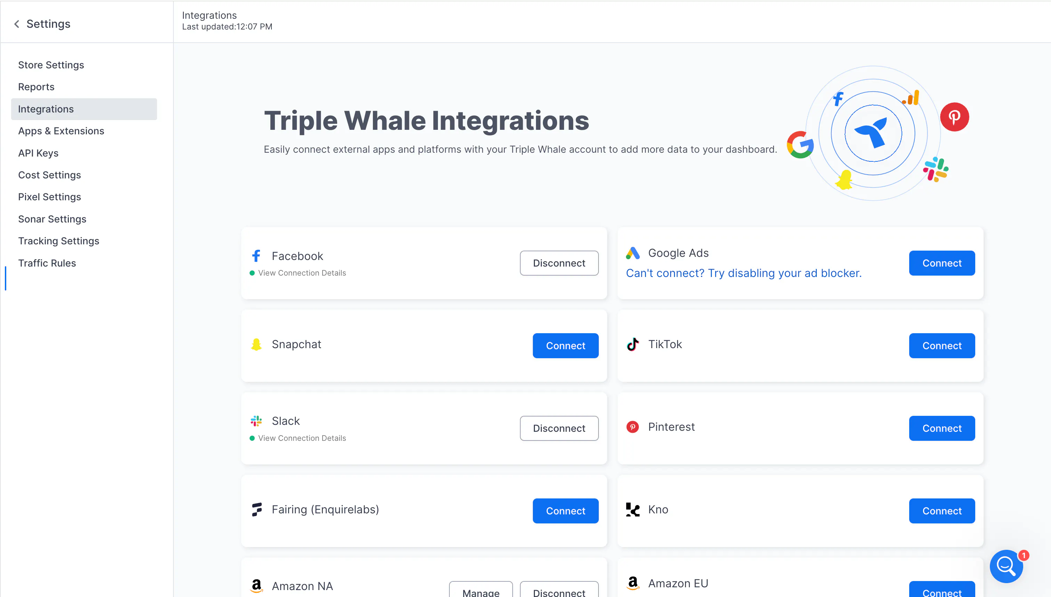
Task: Select Integrations in sidebar
Action: [84, 109]
